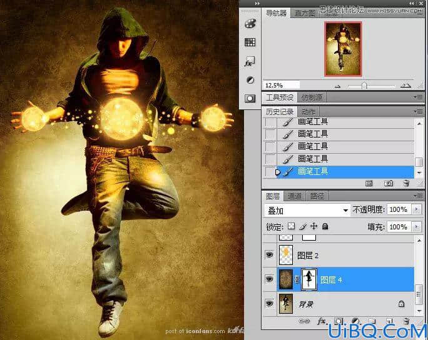Open the Layers panel options menu
The width and height of the screenshot is (428, 340).
click(418, 196)
